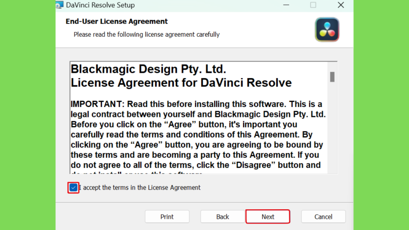
Task: Go Back to the previous setup step
Action: [222, 216]
